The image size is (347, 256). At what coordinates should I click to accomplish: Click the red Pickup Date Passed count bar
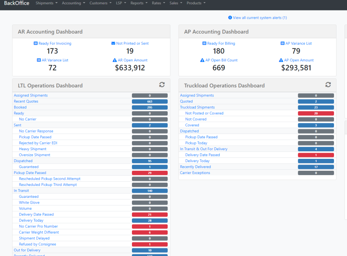150,173
